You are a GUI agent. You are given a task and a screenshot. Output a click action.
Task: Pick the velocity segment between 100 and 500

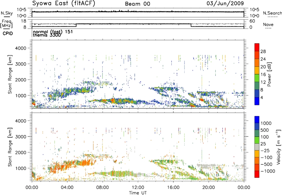click(x=257, y=133)
